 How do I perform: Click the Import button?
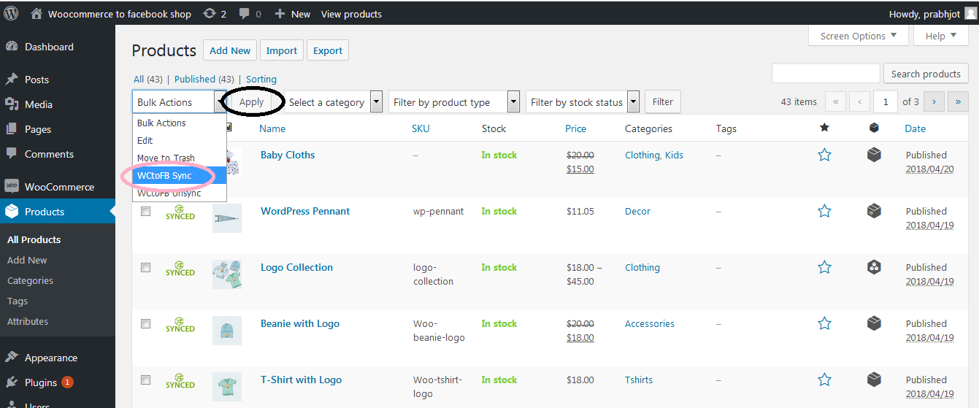click(282, 50)
